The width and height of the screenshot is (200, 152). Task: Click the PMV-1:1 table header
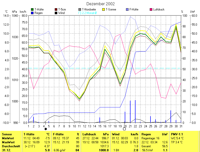click(x=177, y=134)
